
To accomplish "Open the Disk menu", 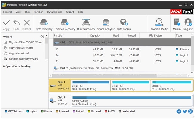I will (x=27, y=12).
